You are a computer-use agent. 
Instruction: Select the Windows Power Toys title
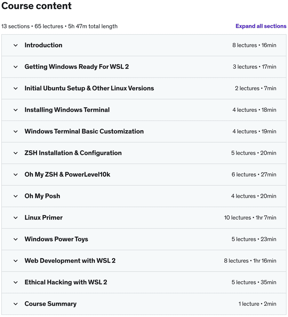(56, 239)
